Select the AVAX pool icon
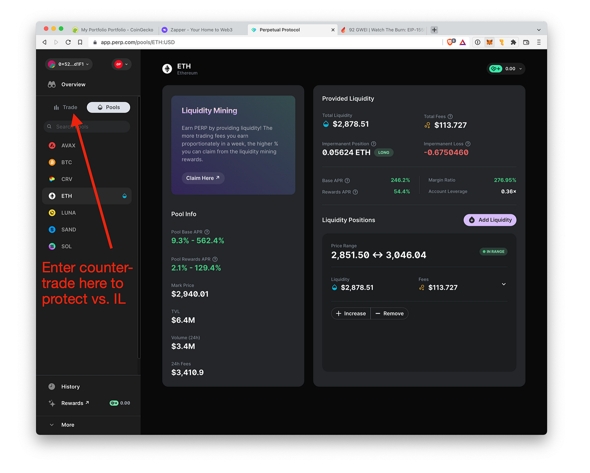This screenshot has width=590, height=473. coord(52,145)
